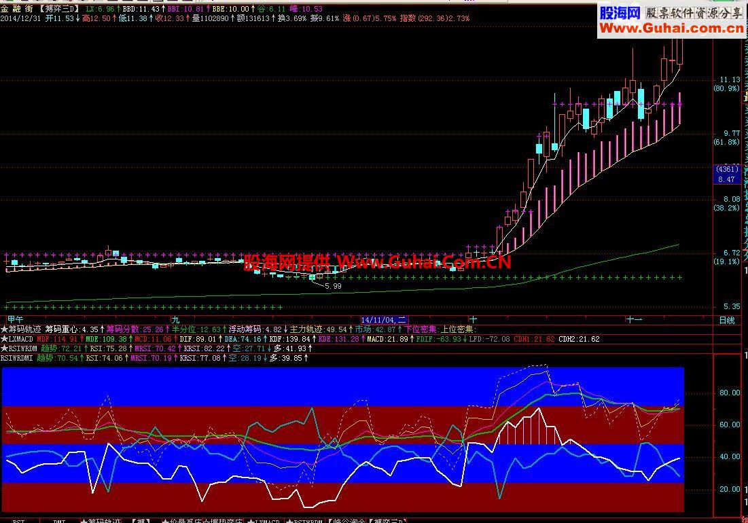Click the 谷:6.11 trough value
Image resolution: width=748 pixels, height=523 pixels.
[272, 9]
